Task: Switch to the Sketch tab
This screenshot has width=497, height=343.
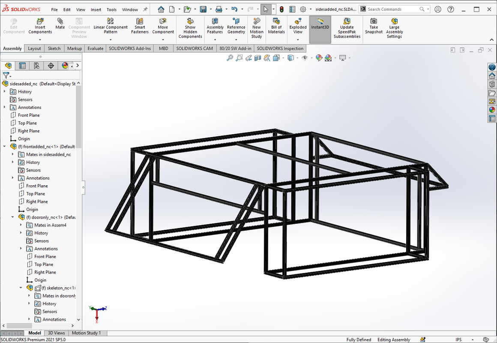Action: click(54, 48)
